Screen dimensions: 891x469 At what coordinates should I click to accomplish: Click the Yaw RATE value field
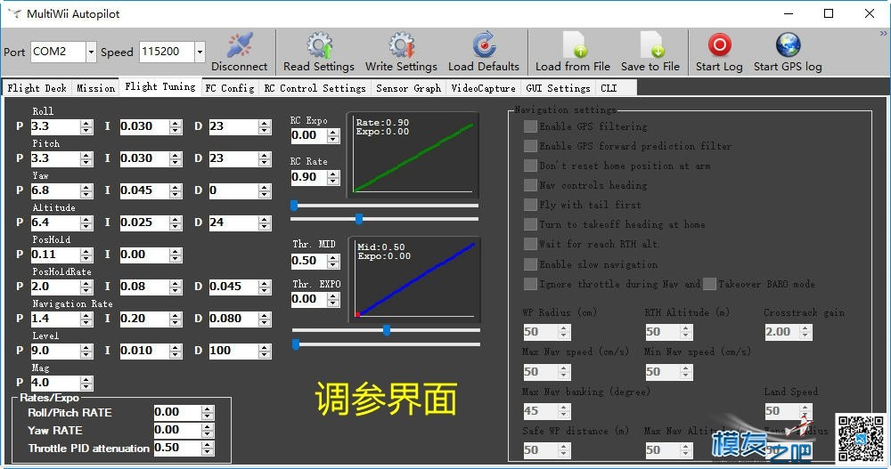pos(177,431)
